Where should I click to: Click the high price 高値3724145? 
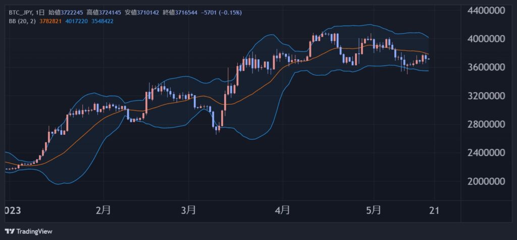tap(104, 13)
